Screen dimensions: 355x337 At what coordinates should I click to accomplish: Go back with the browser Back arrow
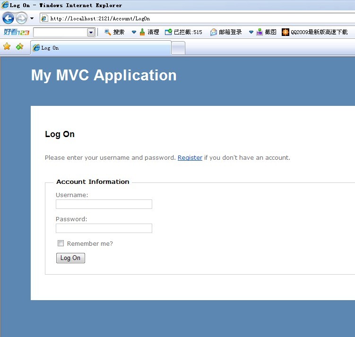coord(8,18)
